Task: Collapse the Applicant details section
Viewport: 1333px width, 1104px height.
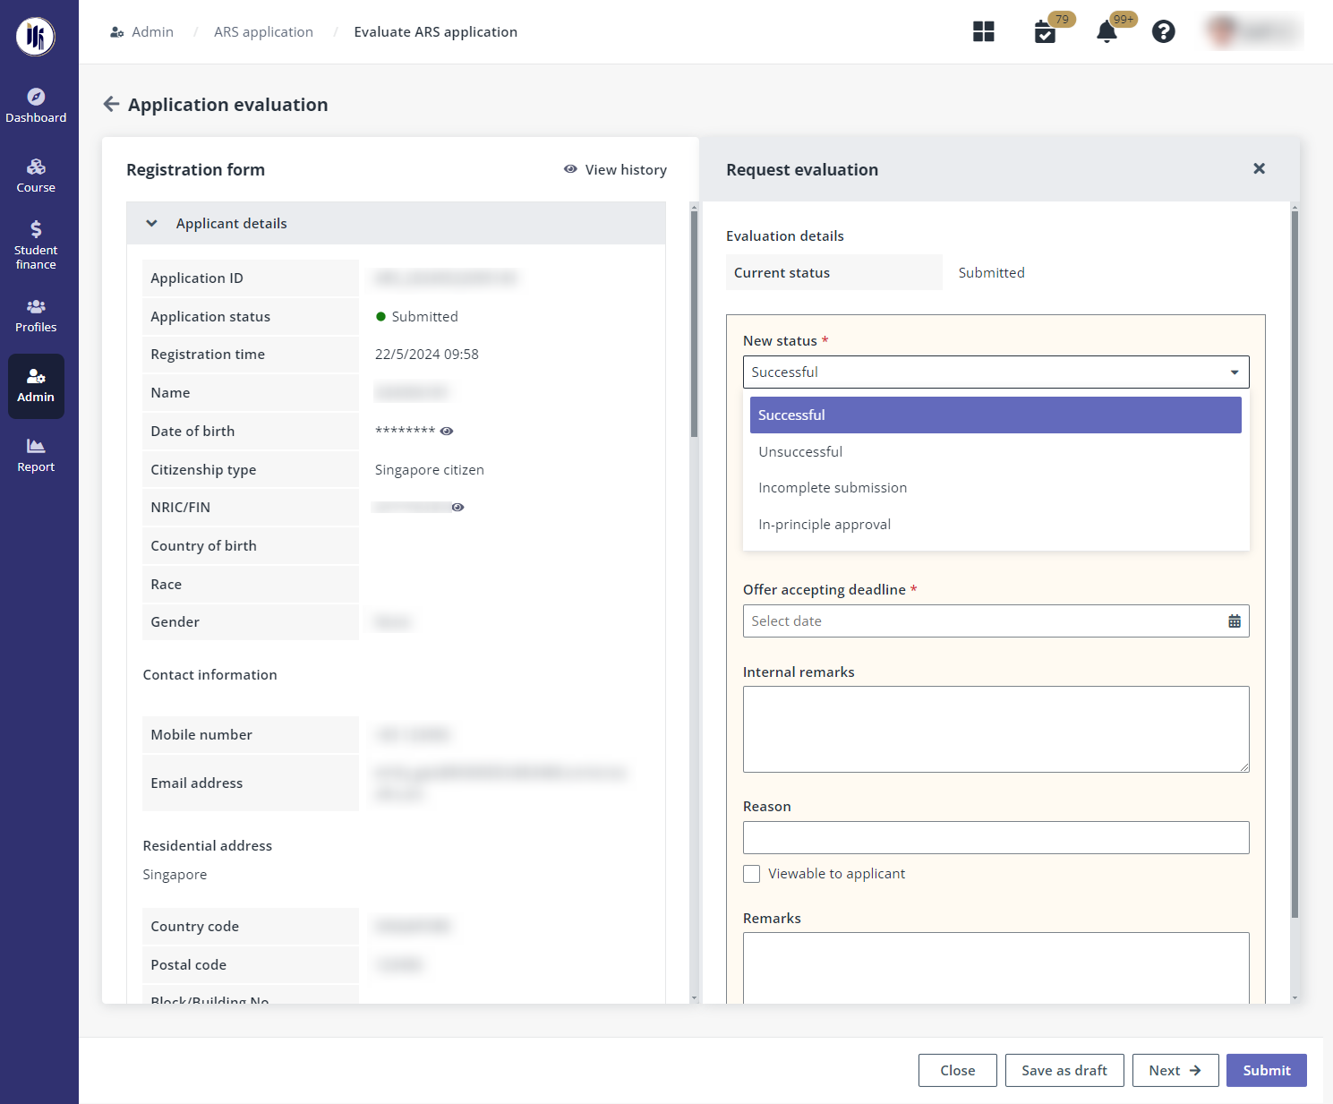Action: point(152,224)
